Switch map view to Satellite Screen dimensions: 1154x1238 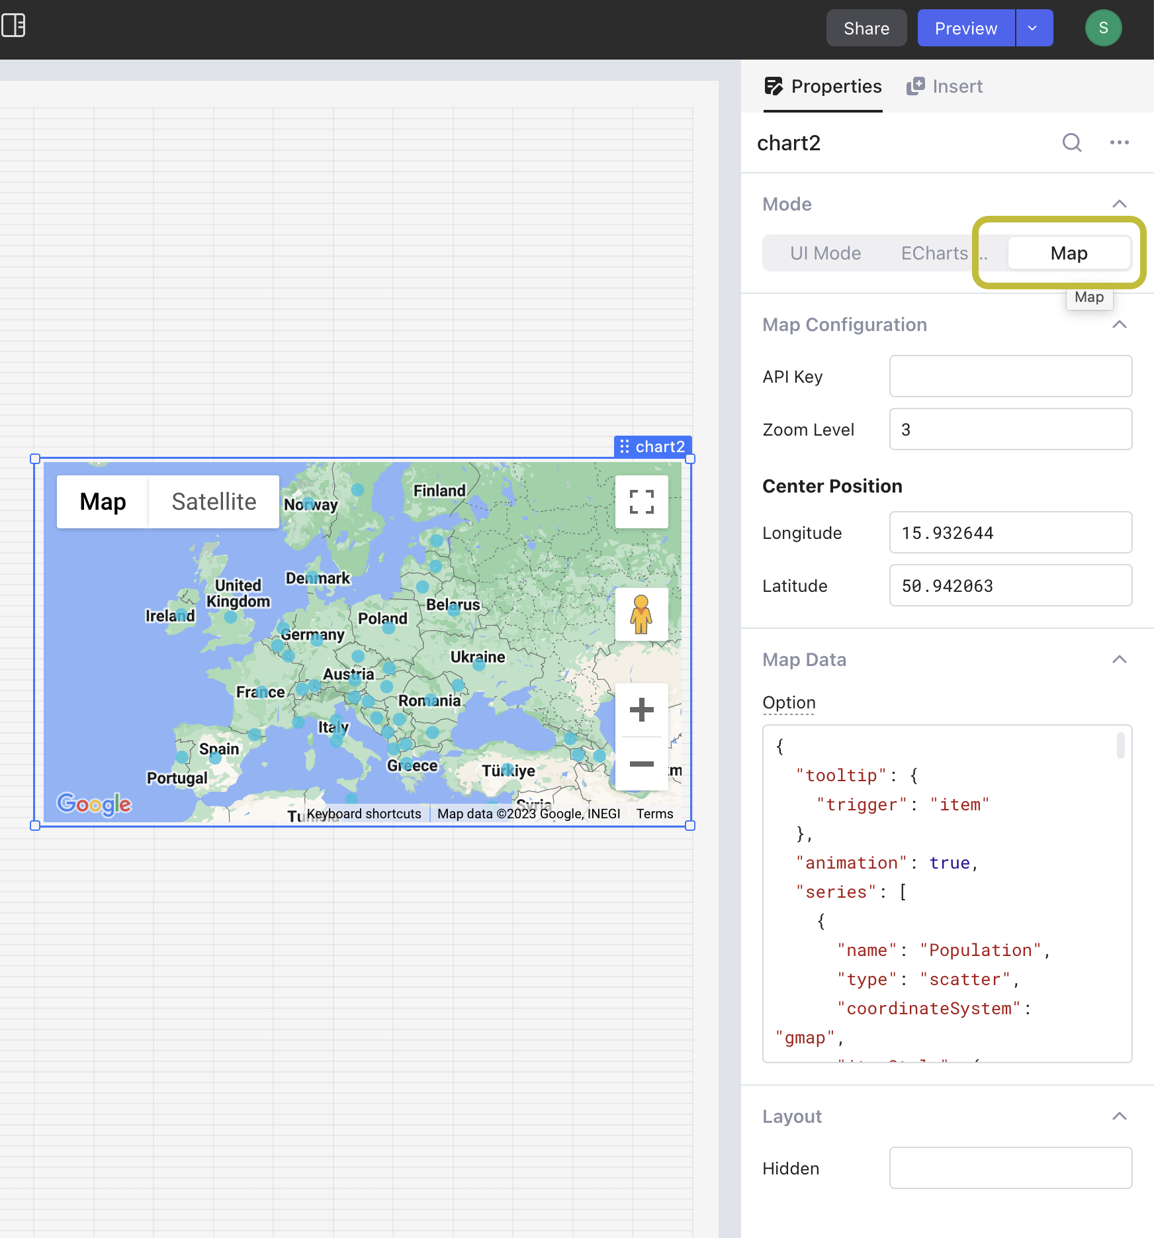(x=214, y=502)
